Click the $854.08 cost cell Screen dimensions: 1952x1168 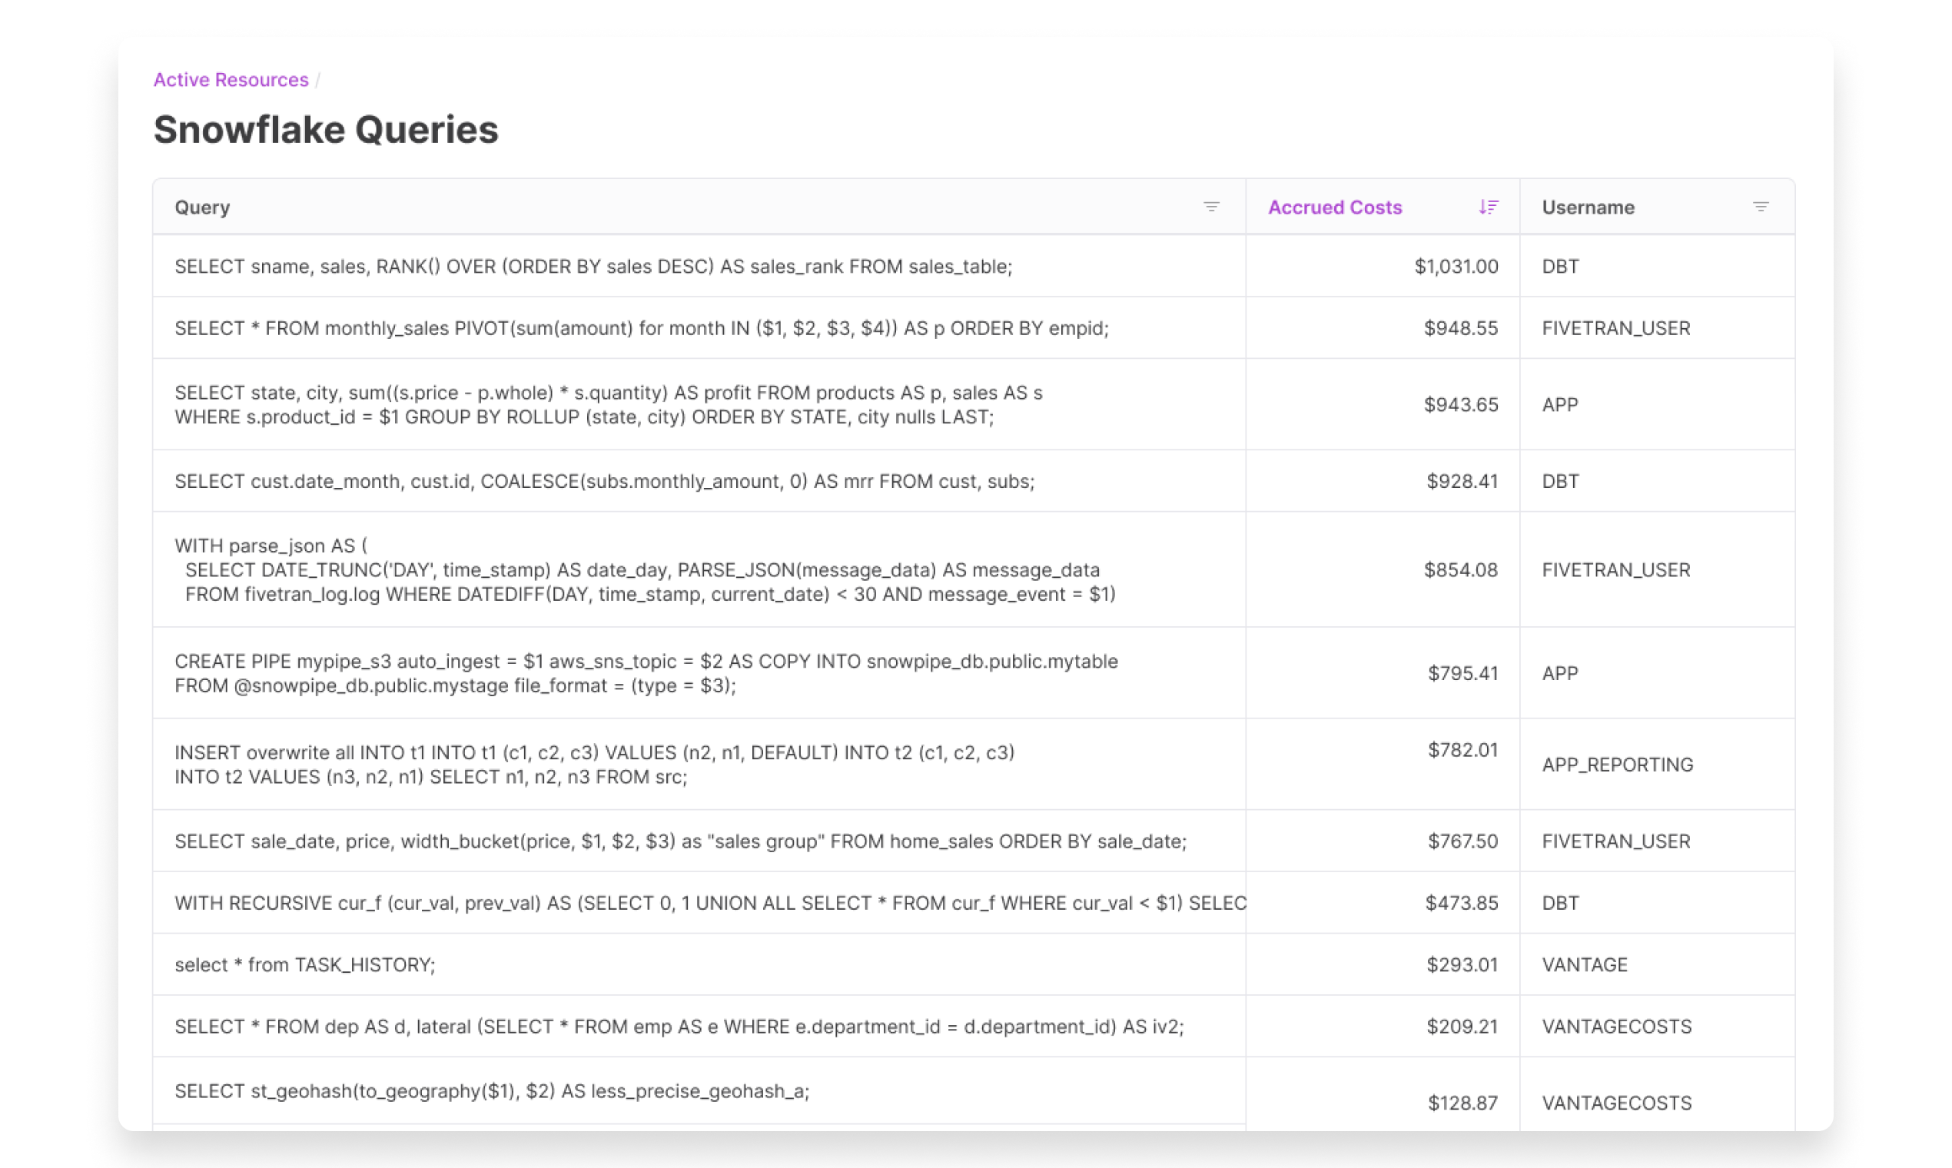click(x=1461, y=570)
